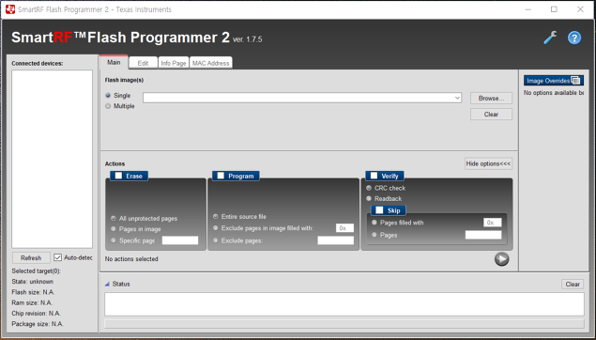Open the blue help question mark
Viewport: 596px width, 340px height.
(x=574, y=38)
